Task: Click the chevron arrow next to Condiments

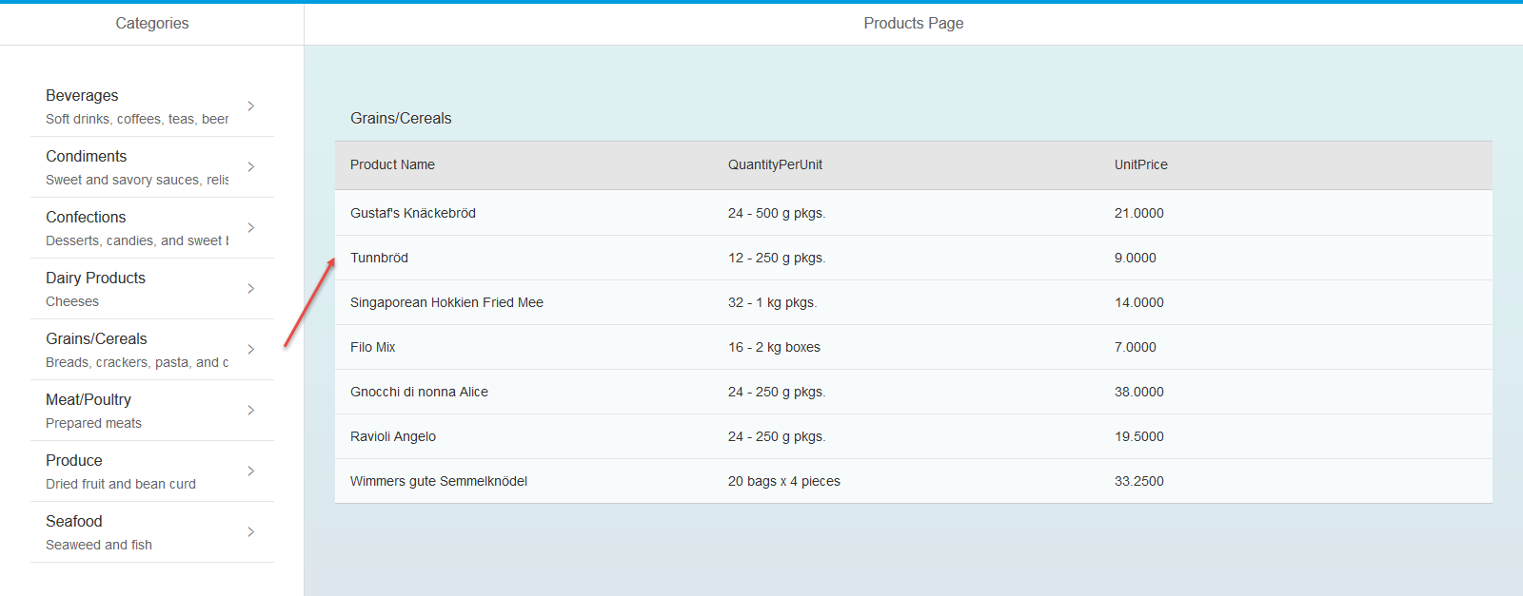Action: click(251, 166)
